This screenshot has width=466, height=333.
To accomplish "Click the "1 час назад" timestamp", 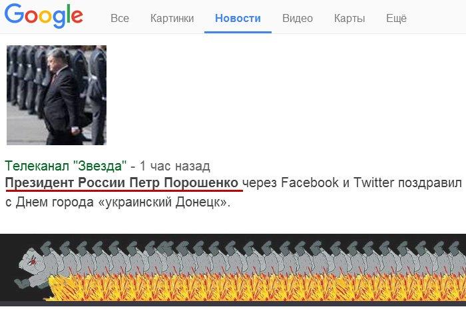I will point(174,166).
